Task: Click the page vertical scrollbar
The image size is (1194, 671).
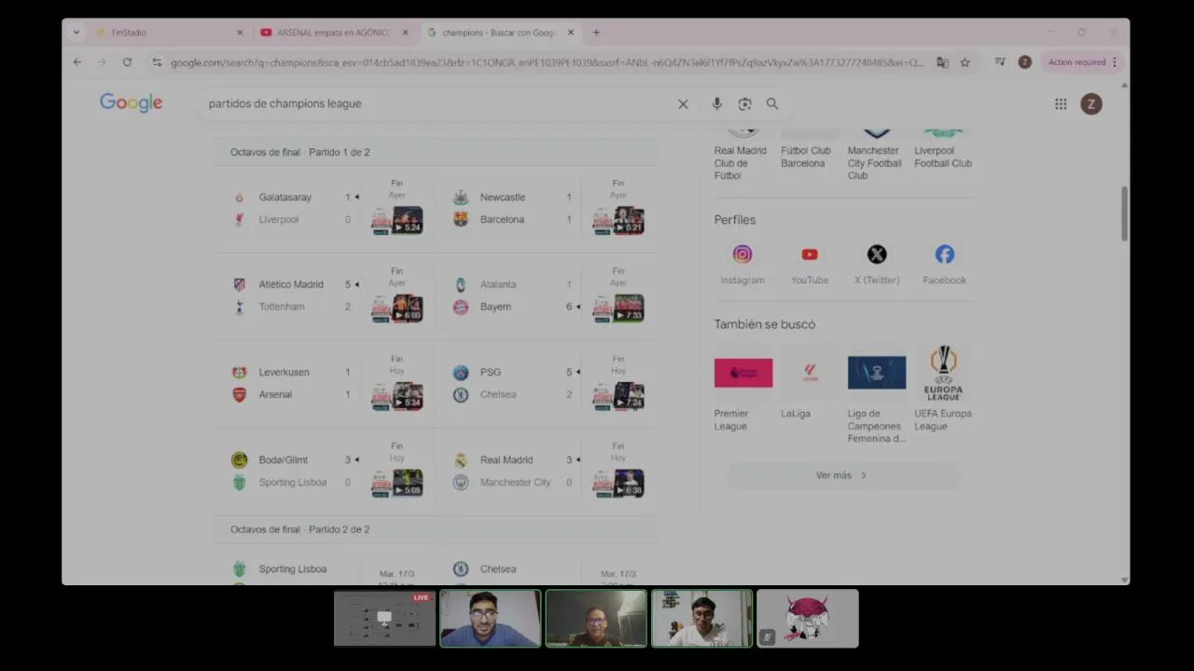Action: coord(1124,213)
